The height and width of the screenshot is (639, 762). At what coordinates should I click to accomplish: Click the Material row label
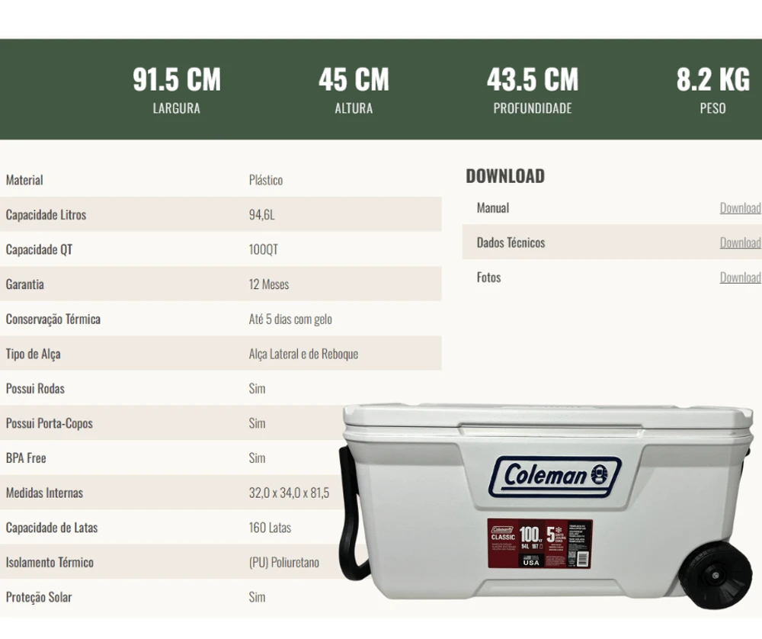(x=24, y=180)
